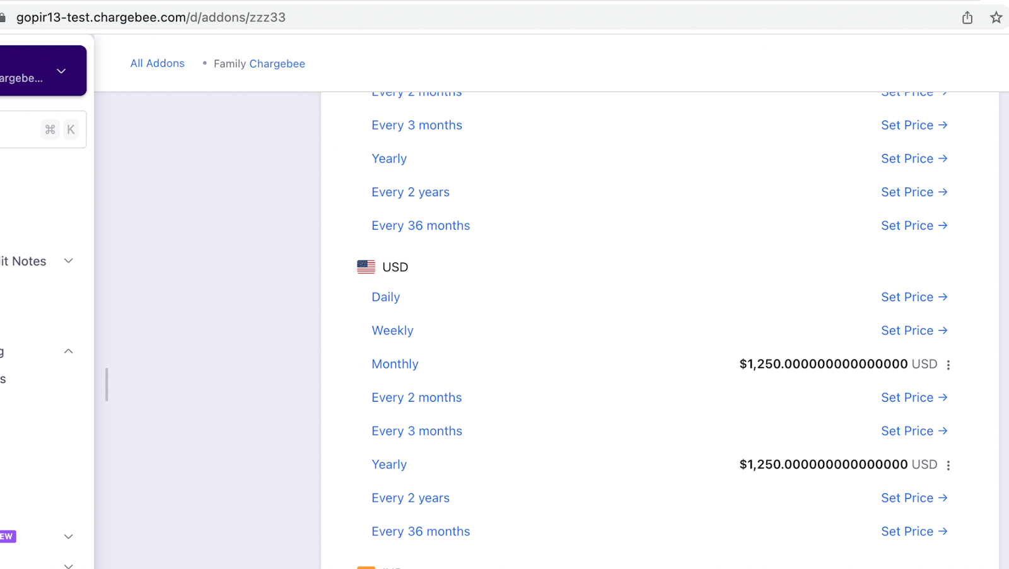Open the kebab menu for Yearly USD price
Image resolution: width=1009 pixels, height=569 pixels.
[x=948, y=465]
